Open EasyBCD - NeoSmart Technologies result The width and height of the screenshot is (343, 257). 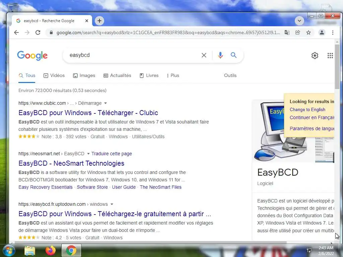[71, 163]
